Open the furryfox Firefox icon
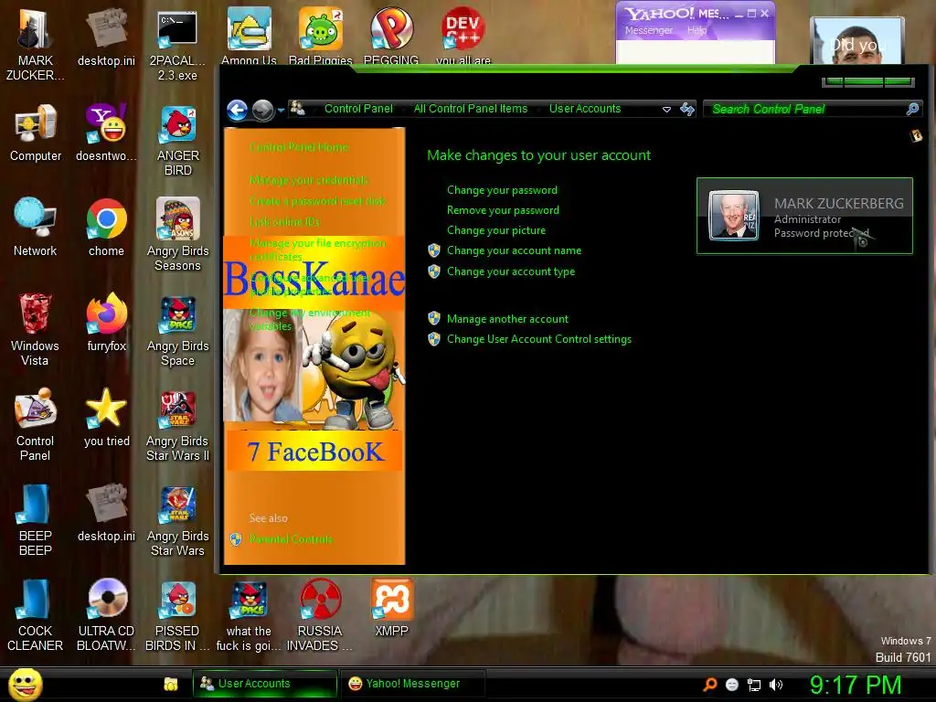 click(x=106, y=323)
